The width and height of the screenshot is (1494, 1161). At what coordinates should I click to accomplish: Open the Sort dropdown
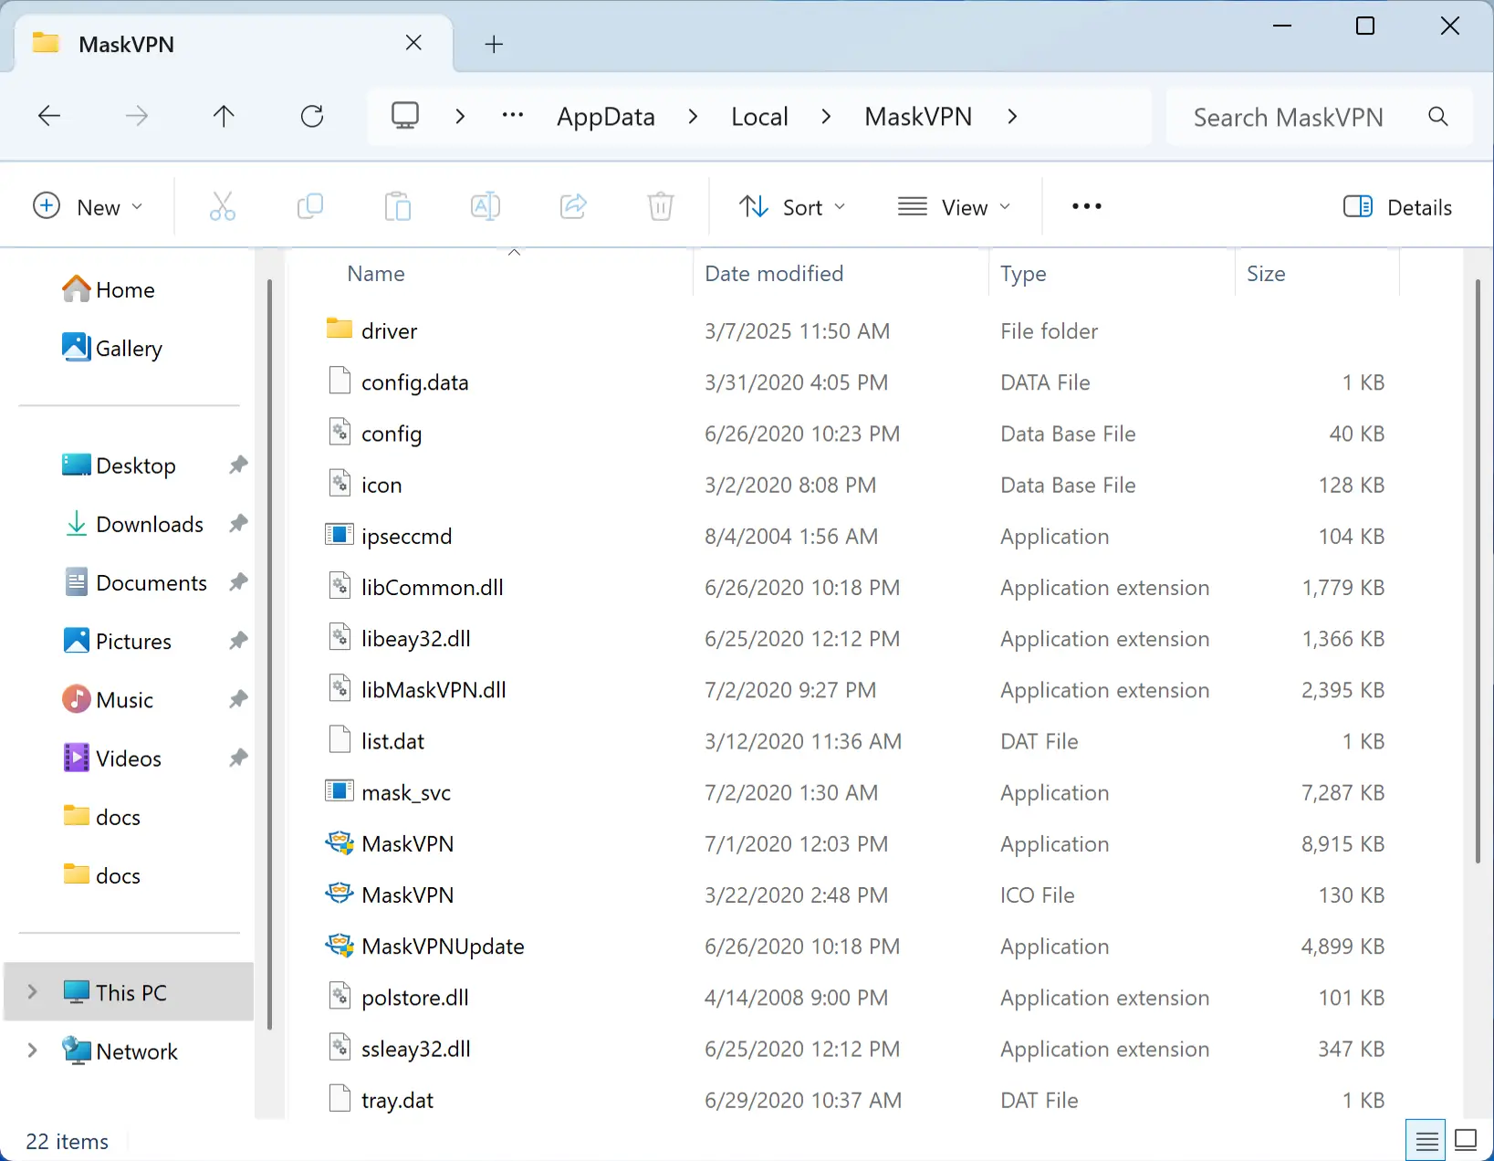pyautogui.click(x=792, y=206)
